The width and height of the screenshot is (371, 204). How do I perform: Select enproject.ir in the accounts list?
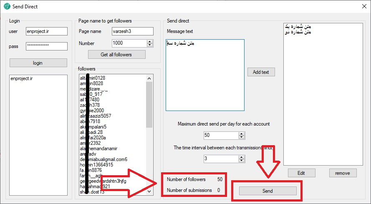point(23,79)
